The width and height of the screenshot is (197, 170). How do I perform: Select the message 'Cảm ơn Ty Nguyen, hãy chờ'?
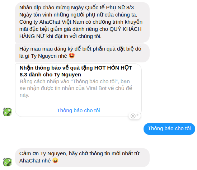[x=82, y=157]
